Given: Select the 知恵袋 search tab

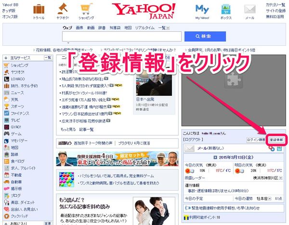Looking at the screenshot, I should coord(115,28).
